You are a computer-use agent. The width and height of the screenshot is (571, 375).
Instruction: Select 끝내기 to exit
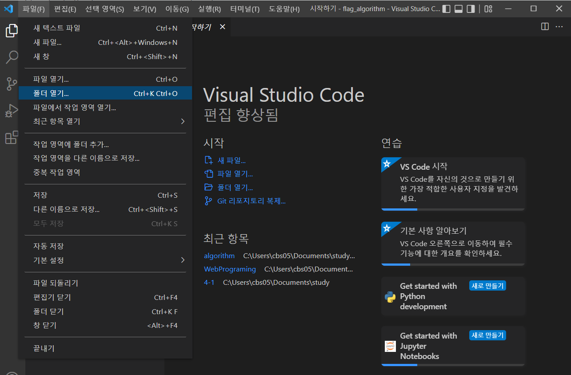(x=105, y=348)
